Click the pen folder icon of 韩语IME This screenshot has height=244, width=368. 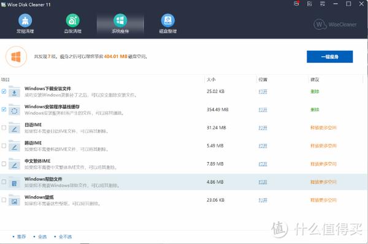tap(14, 146)
